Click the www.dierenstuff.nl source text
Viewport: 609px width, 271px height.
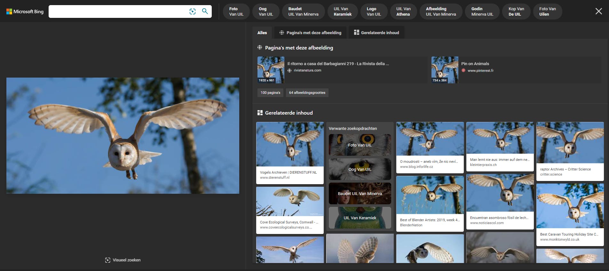click(275, 177)
